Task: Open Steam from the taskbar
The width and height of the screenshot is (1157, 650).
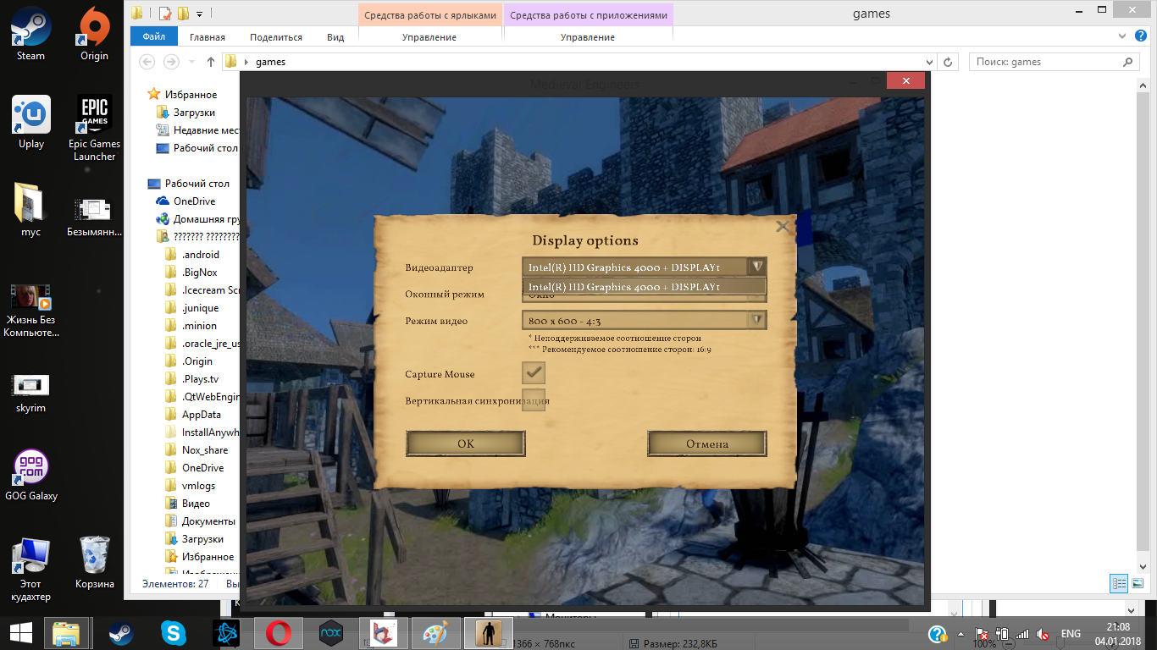Action: coord(121,633)
